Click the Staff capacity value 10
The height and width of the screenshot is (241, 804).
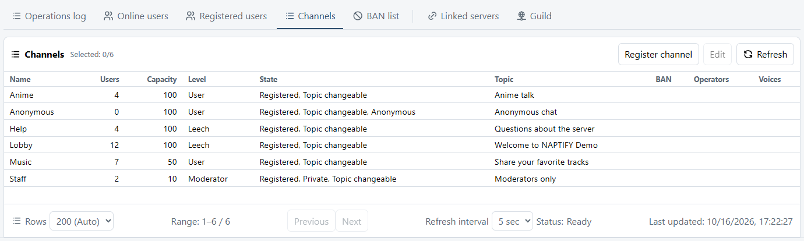click(172, 179)
